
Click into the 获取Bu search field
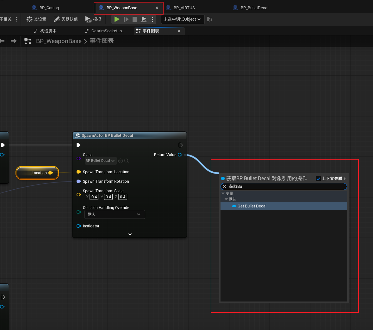coord(283,187)
